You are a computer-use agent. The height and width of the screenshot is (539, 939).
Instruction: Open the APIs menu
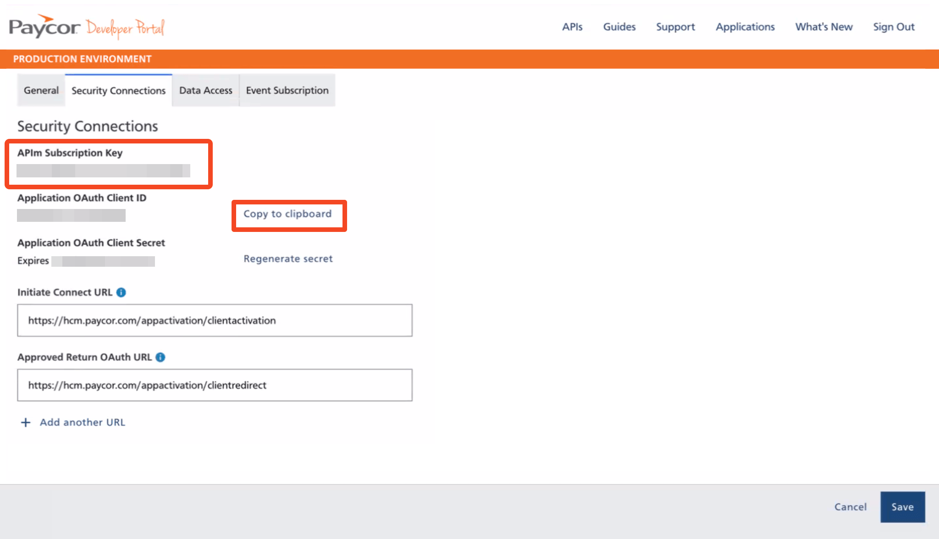click(x=572, y=27)
